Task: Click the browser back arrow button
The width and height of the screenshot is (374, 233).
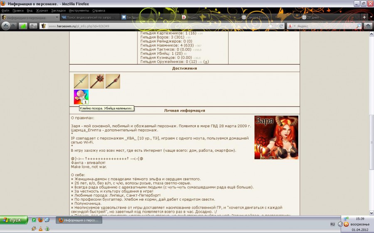Action: [7, 26]
